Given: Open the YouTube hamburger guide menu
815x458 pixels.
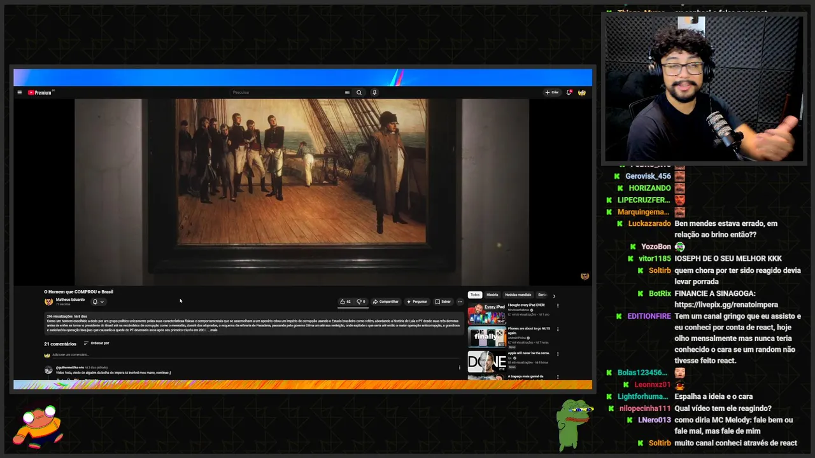Looking at the screenshot, I should 20,93.
